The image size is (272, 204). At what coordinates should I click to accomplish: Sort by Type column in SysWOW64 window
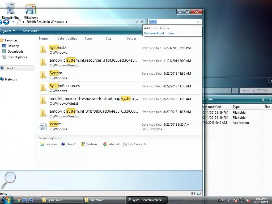click(236, 107)
